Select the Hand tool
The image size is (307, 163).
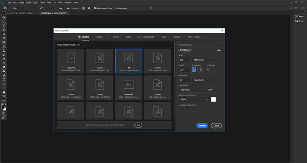[4, 92]
